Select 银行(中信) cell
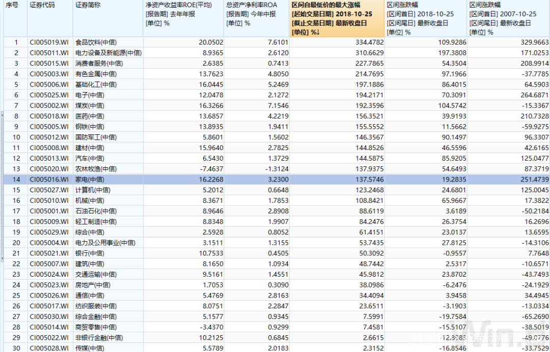Viewport: 550px width, 352px height. (90, 253)
